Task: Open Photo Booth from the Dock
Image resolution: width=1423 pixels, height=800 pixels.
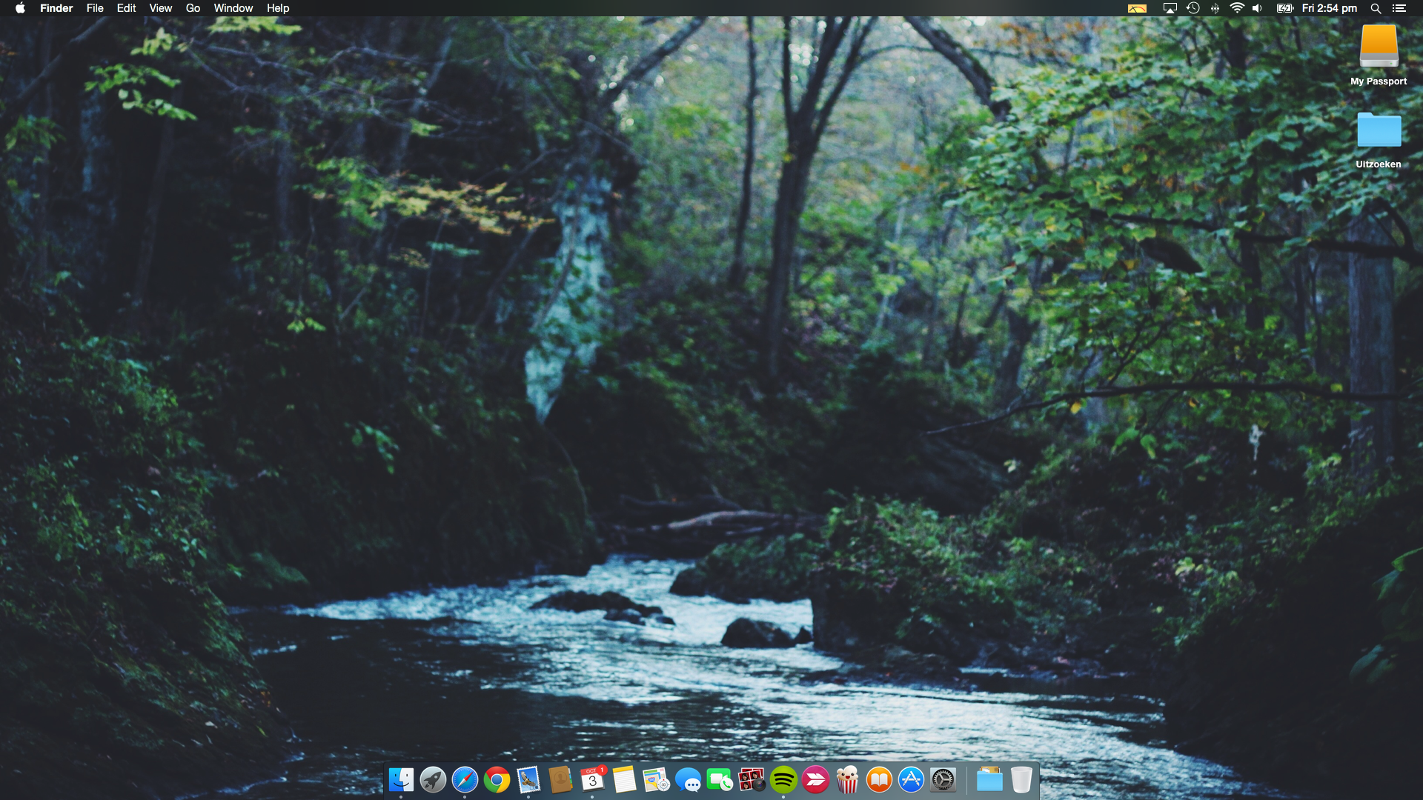Action: click(x=752, y=780)
